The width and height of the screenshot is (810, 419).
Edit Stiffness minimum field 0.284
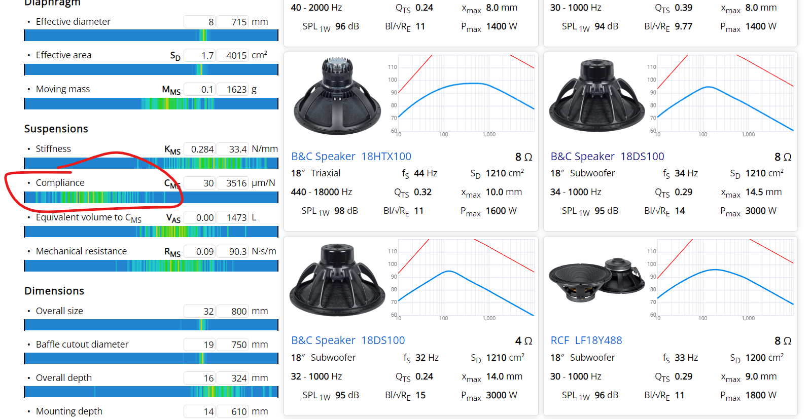click(x=199, y=149)
